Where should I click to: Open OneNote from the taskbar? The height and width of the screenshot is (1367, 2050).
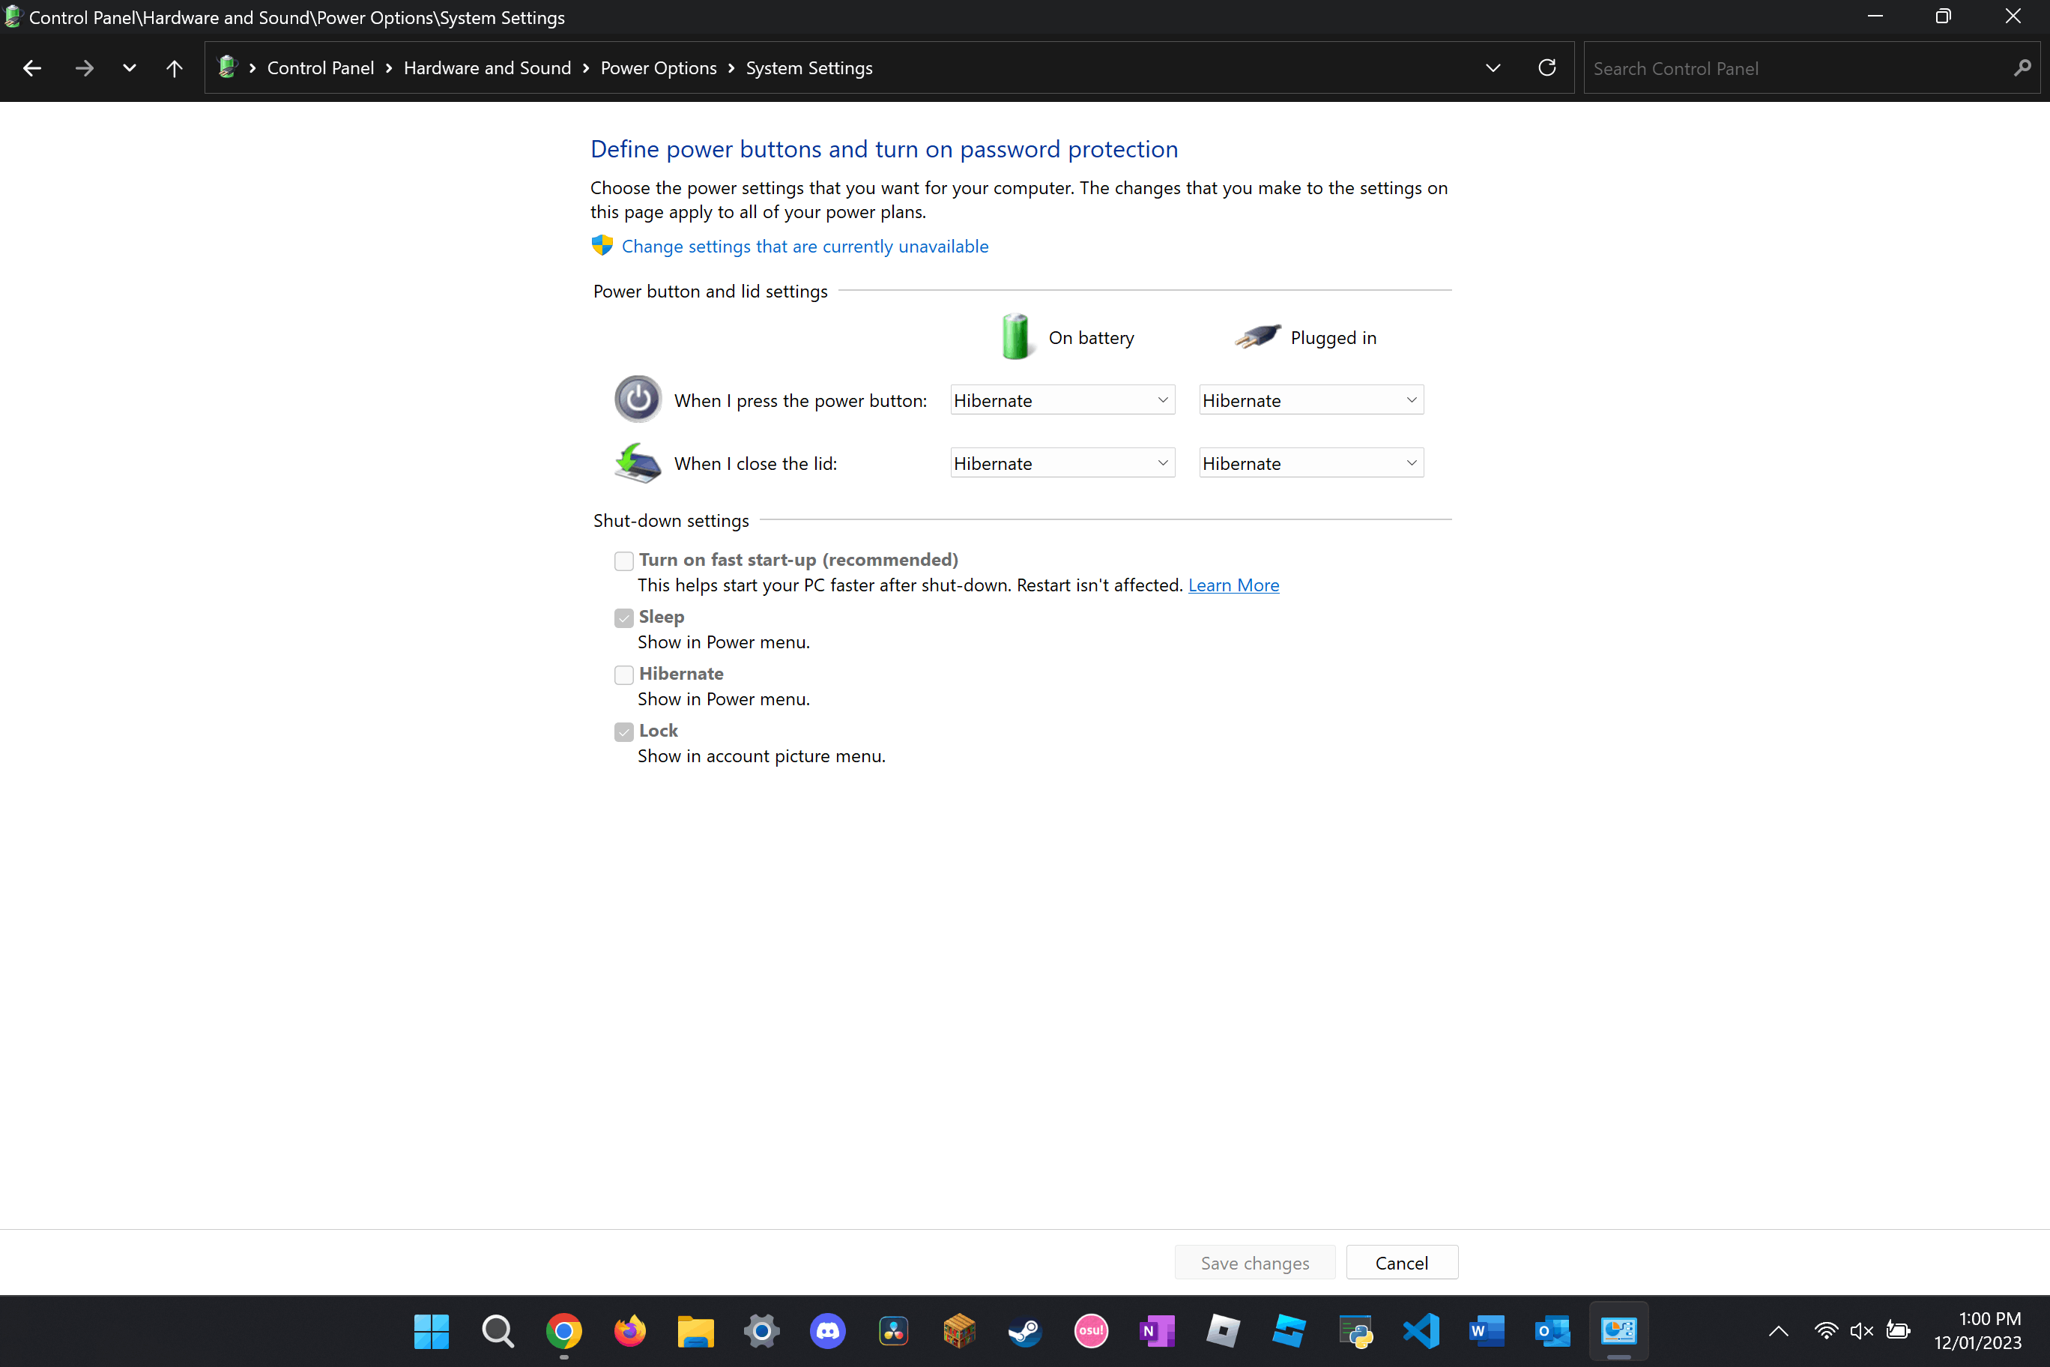(1157, 1331)
